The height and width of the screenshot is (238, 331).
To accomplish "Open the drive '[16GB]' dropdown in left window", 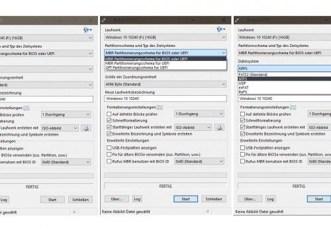I will click(46, 38).
